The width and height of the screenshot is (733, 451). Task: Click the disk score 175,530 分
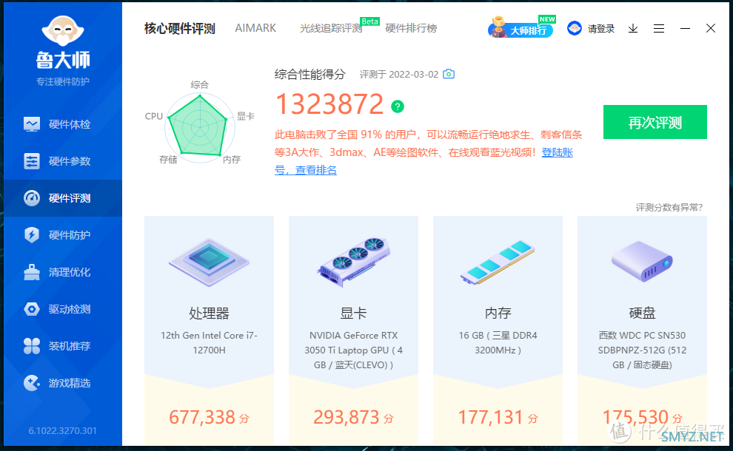click(x=643, y=417)
